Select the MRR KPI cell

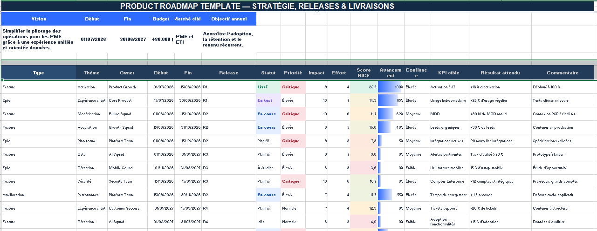click(x=449, y=114)
